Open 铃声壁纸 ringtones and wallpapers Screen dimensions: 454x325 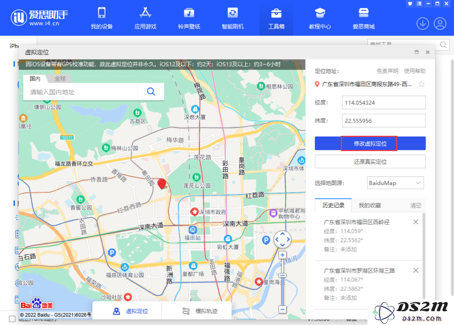click(189, 18)
